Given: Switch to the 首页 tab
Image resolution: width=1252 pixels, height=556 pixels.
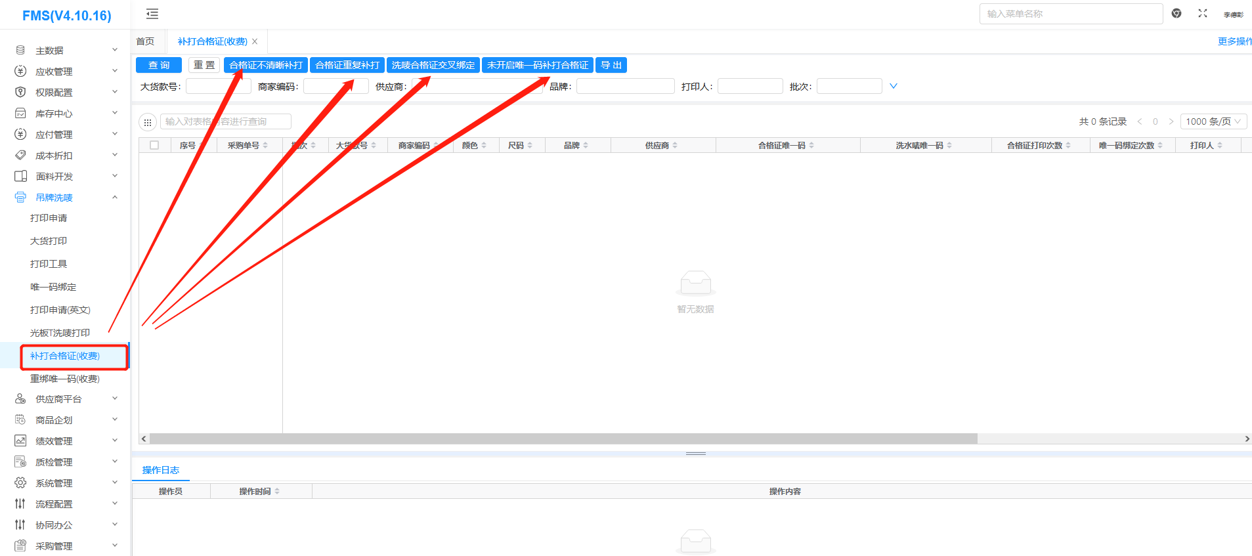Looking at the screenshot, I should tap(145, 41).
